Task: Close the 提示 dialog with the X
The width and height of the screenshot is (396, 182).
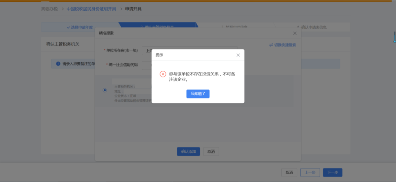Action: click(x=238, y=55)
